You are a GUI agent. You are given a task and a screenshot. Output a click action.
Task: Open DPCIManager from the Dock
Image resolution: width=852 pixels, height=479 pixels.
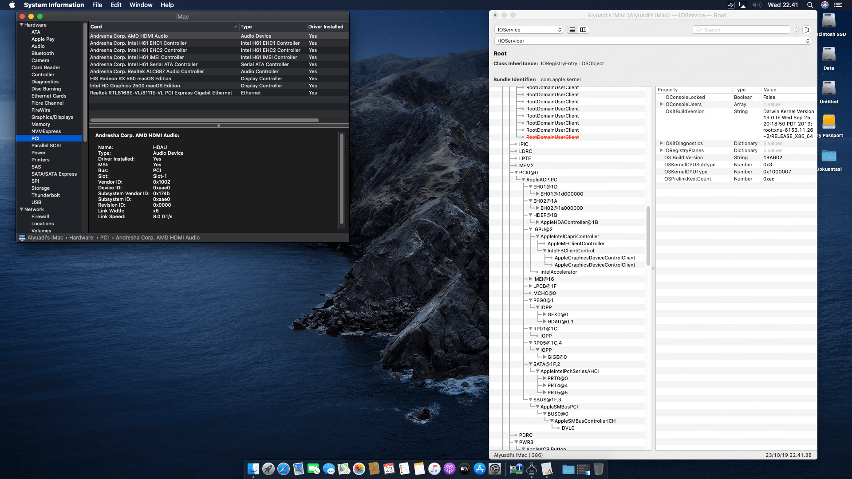(x=516, y=469)
